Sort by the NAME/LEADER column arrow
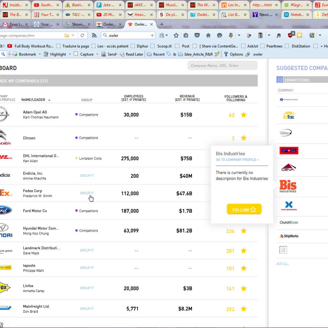Viewport: 328px width, 328px height. pos(49,100)
